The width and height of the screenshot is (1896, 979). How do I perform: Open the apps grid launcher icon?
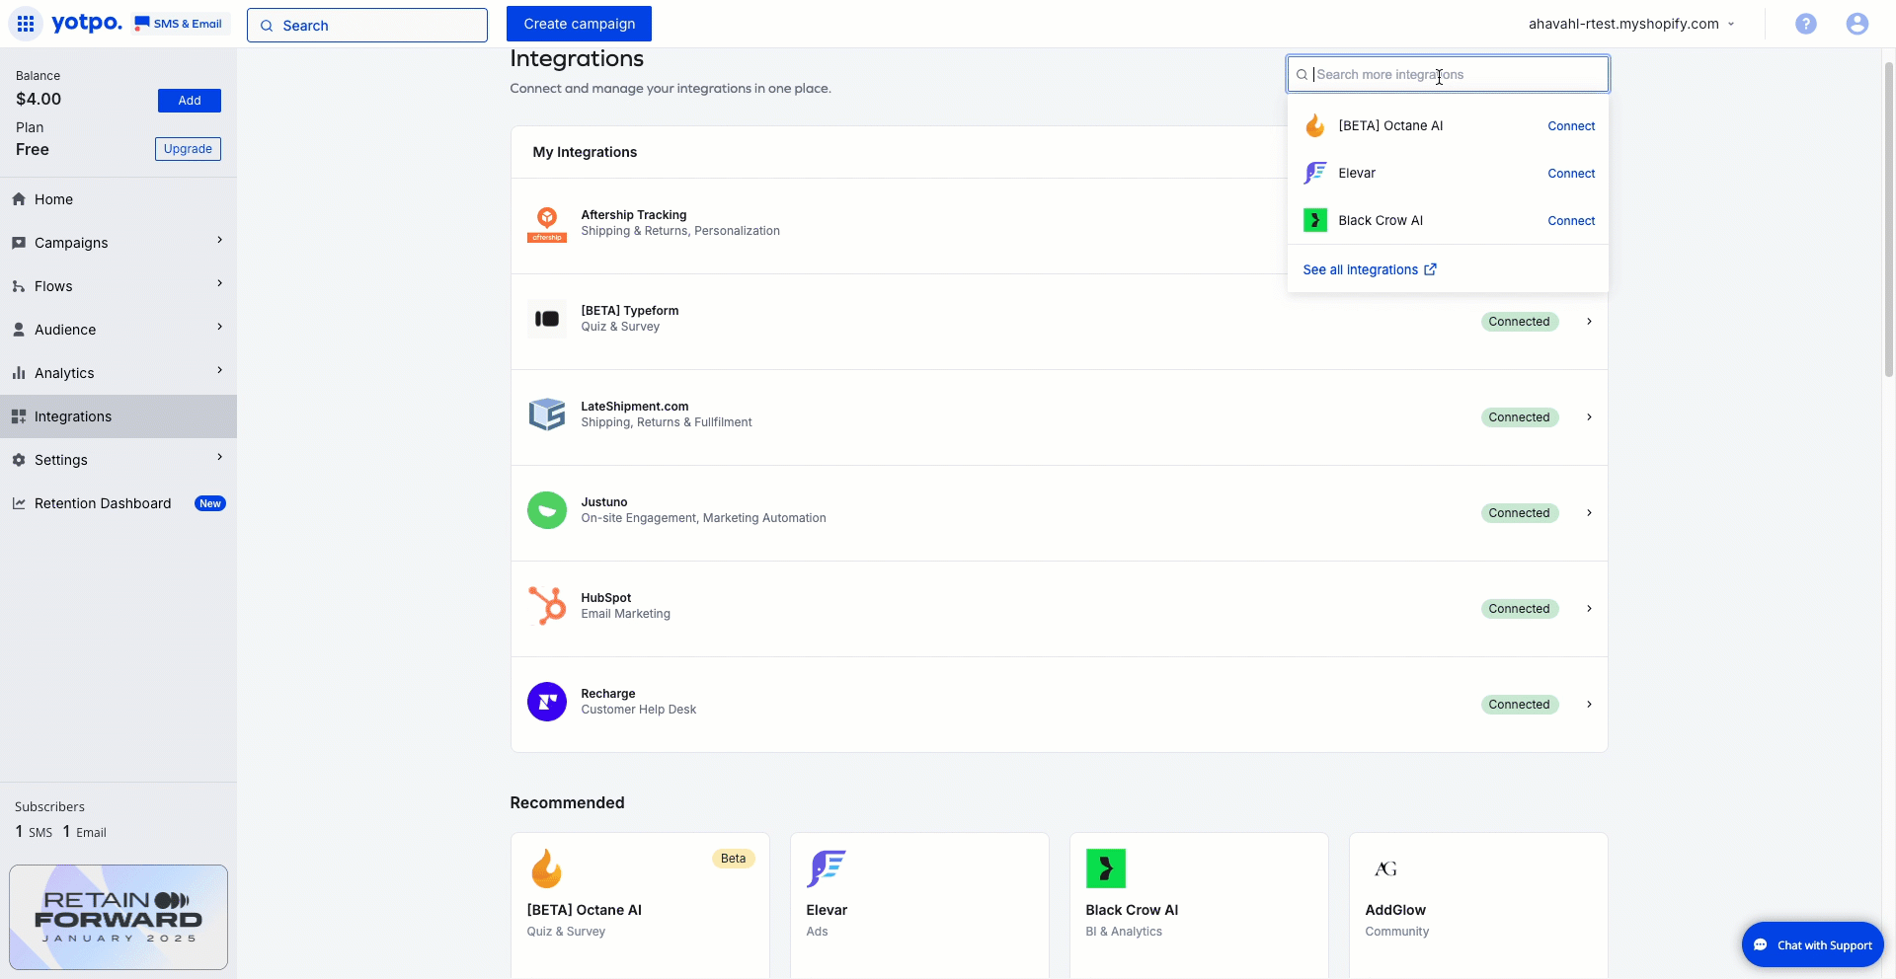[x=26, y=24]
